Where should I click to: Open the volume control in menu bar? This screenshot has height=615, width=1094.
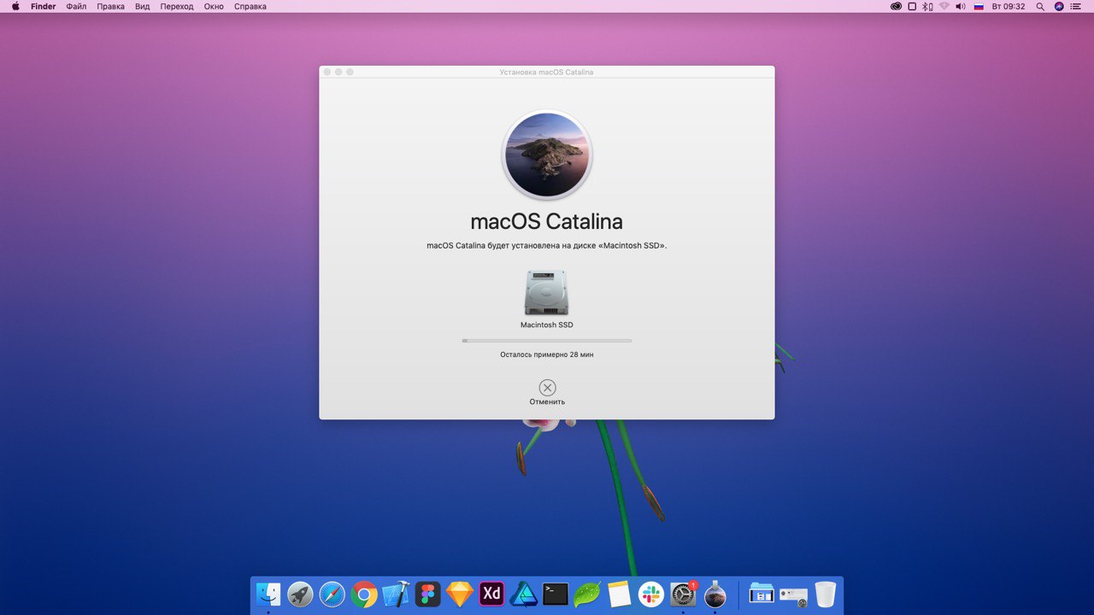pyautogui.click(x=961, y=6)
